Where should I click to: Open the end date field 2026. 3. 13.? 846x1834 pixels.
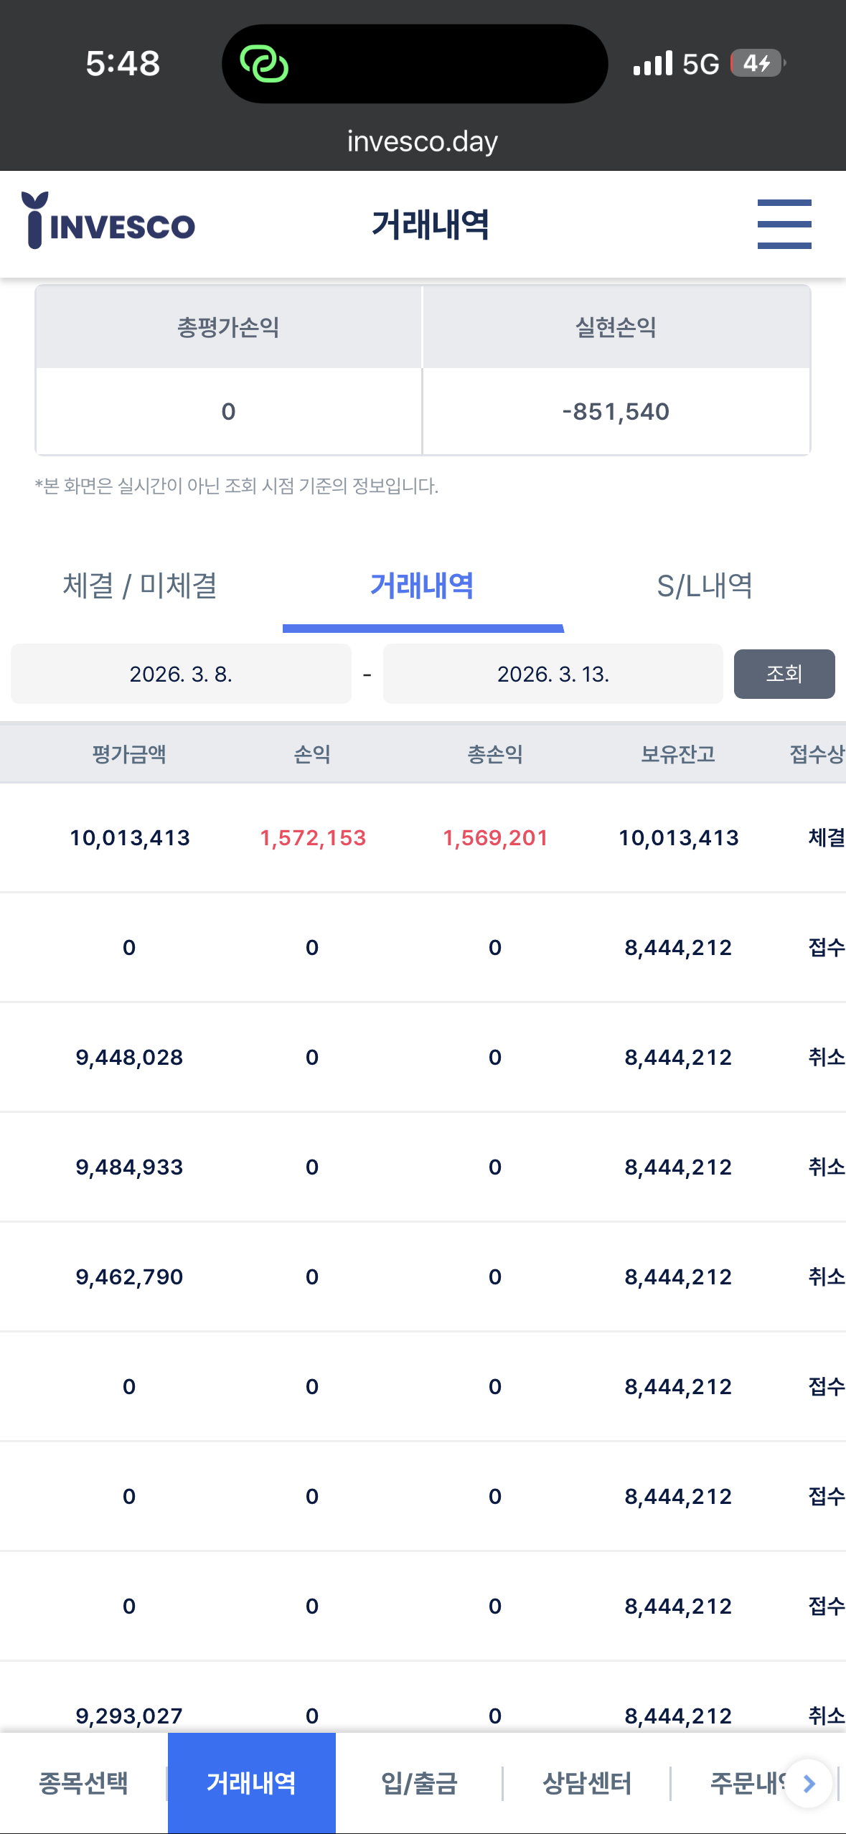(553, 674)
